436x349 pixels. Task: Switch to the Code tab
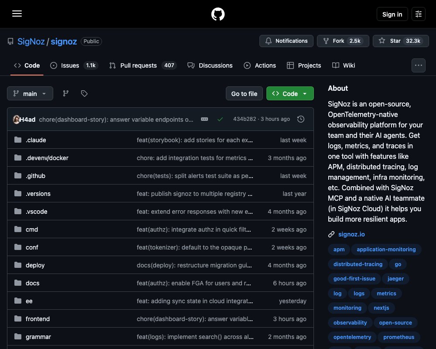click(27, 65)
